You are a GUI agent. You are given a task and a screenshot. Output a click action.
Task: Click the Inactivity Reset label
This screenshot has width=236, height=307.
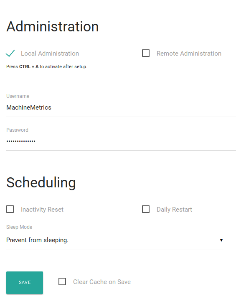pos(42,210)
